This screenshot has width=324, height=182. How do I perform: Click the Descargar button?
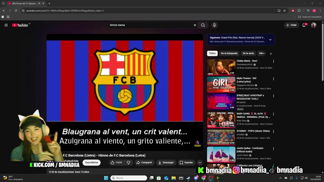pyautogui.click(x=166, y=163)
